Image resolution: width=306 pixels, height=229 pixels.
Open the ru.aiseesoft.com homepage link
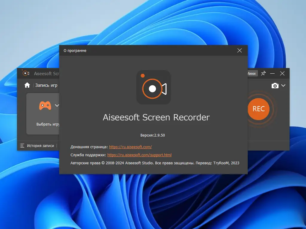[x=130, y=147]
